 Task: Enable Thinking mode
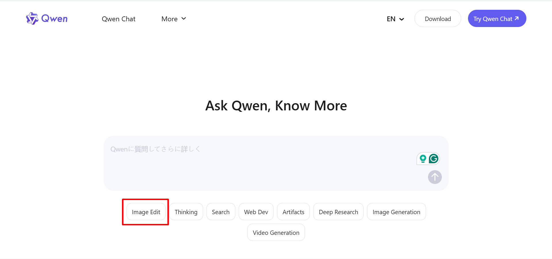pyautogui.click(x=186, y=212)
